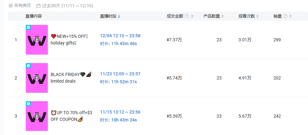Viewport: 308px width, 135px height.
Task: Play the BLACK FRIDAY livestream replay
Action: point(37,78)
